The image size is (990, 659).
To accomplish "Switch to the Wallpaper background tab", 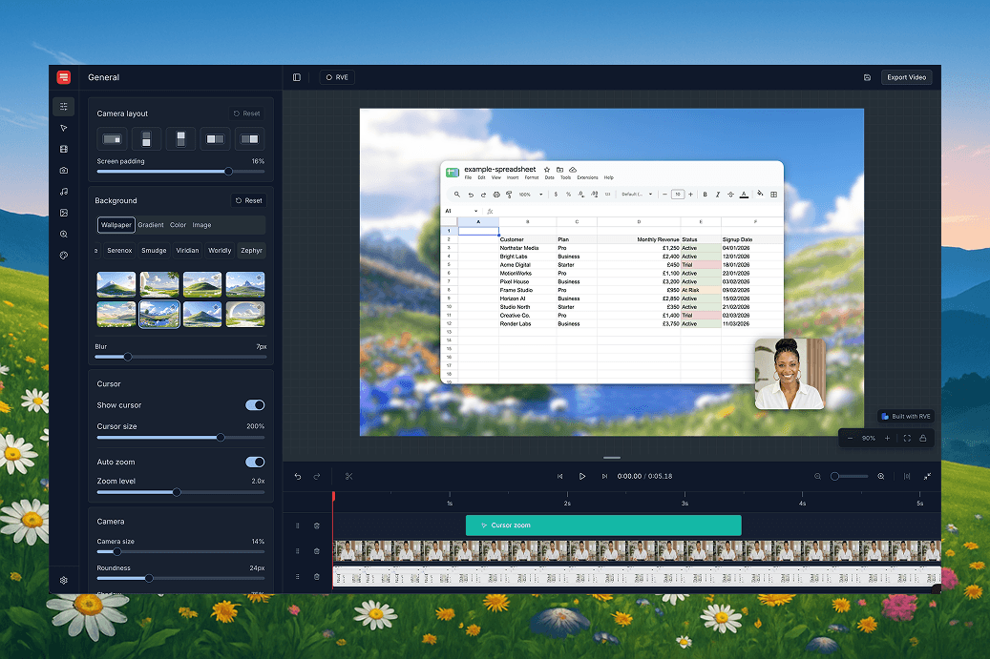I will pyautogui.click(x=116, y=225).
